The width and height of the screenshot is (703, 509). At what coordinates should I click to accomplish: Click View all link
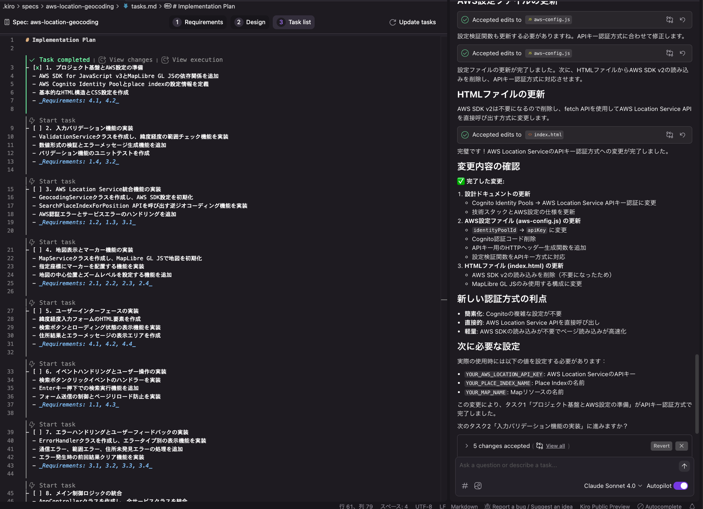[555, 446]
